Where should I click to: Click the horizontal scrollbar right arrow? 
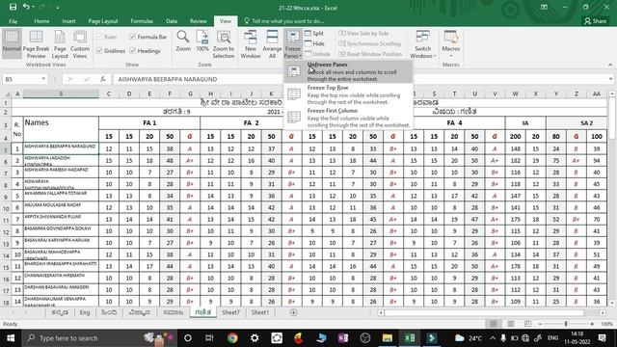(x=603, y=312)
